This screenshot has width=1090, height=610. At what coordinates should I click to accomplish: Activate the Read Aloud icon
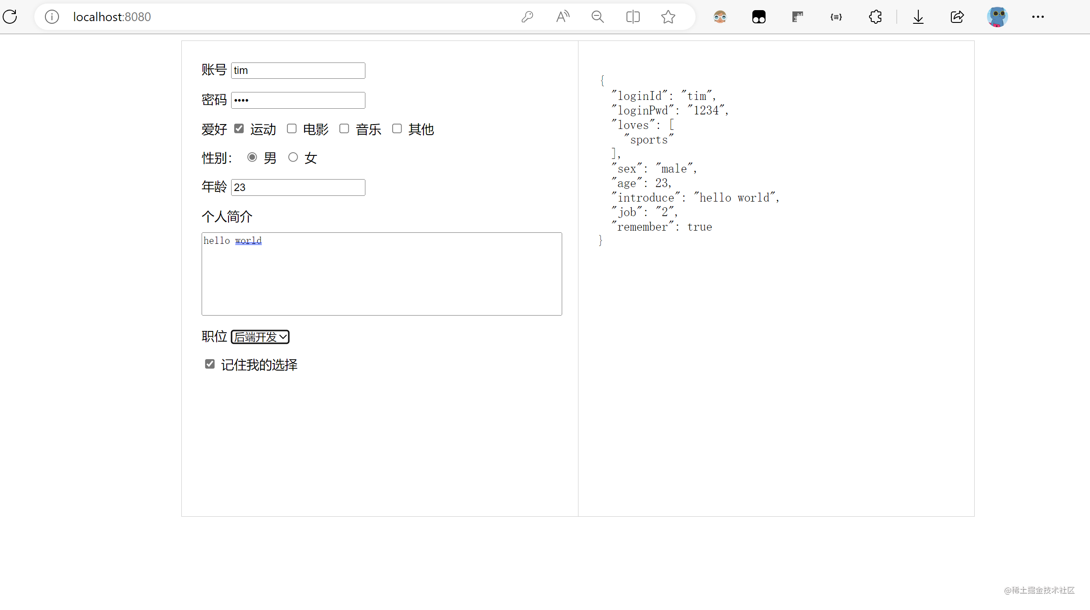562,17
